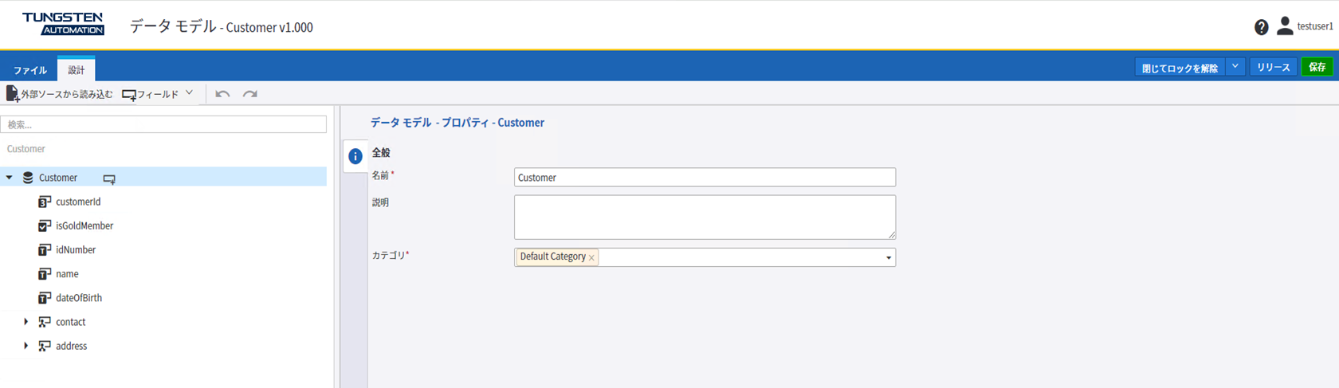1339x388 pixels.
Task: Click the undo arrow icon
Action: 222,94
